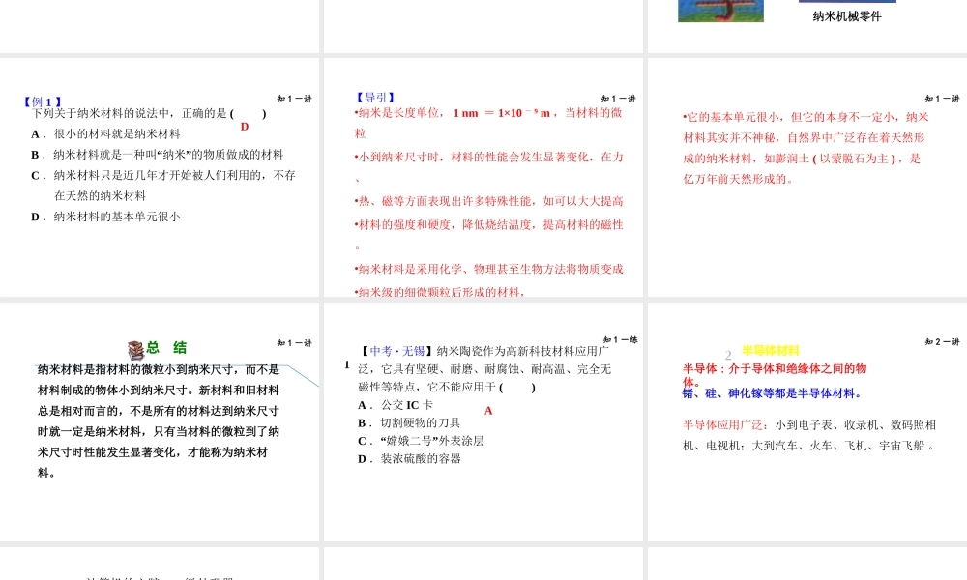
Task: Open the 半导体材料 slide
Action: coord(807,421)
